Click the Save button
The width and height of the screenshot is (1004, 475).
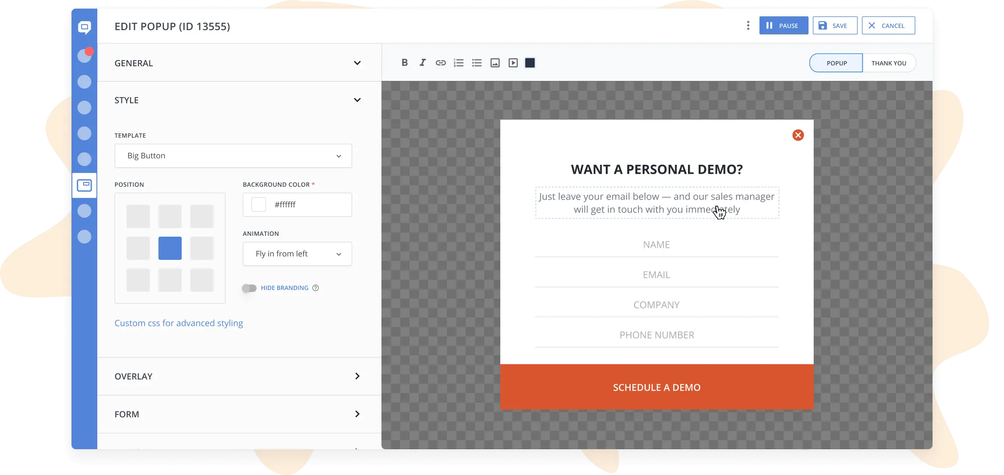834,26
